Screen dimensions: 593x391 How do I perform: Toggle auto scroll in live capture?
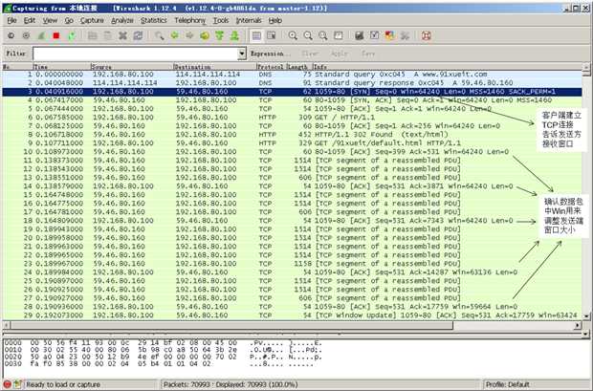click(272, 36)
